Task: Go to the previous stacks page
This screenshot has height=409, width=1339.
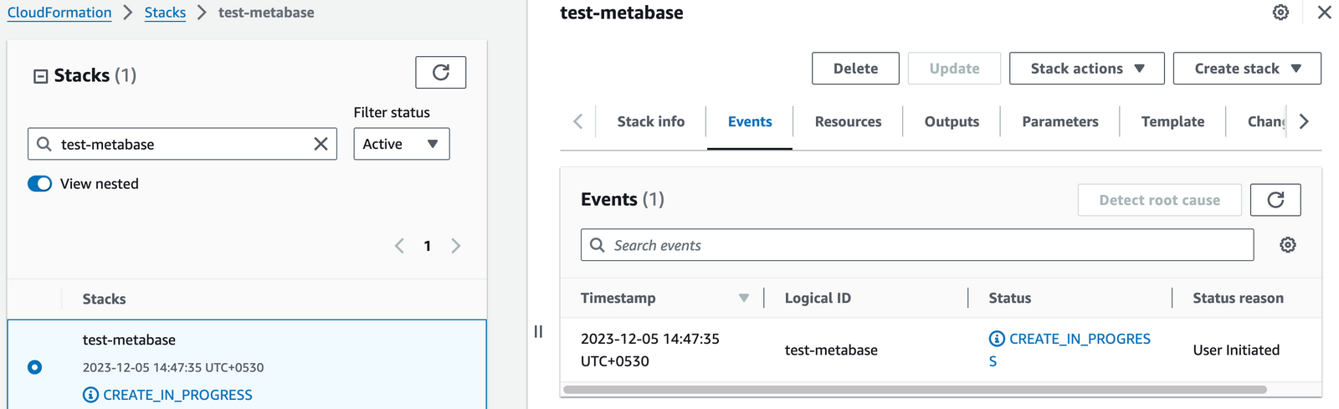Action: (399, 246)
